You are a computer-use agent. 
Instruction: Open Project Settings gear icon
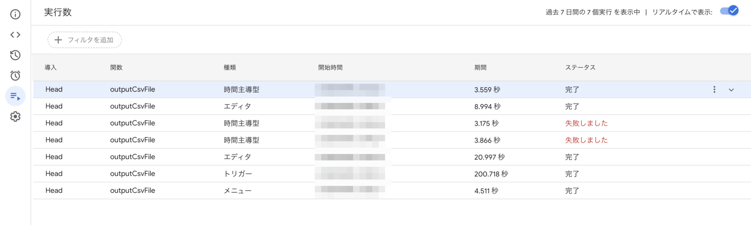pyautogui.click(x=15, y=116)
